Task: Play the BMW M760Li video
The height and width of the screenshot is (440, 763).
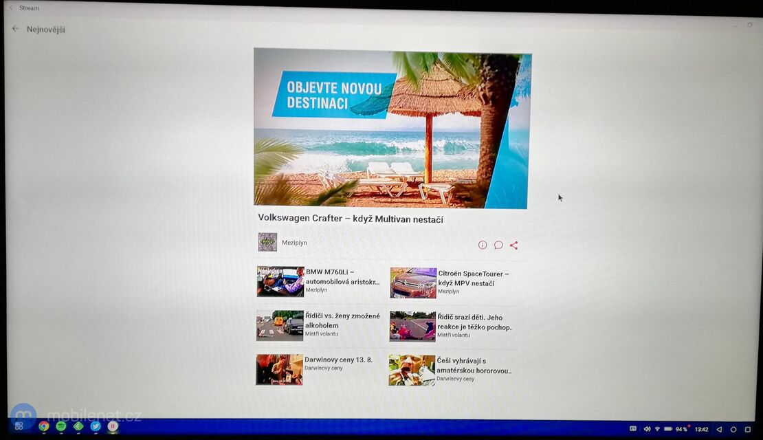Action: pos(280,281)
